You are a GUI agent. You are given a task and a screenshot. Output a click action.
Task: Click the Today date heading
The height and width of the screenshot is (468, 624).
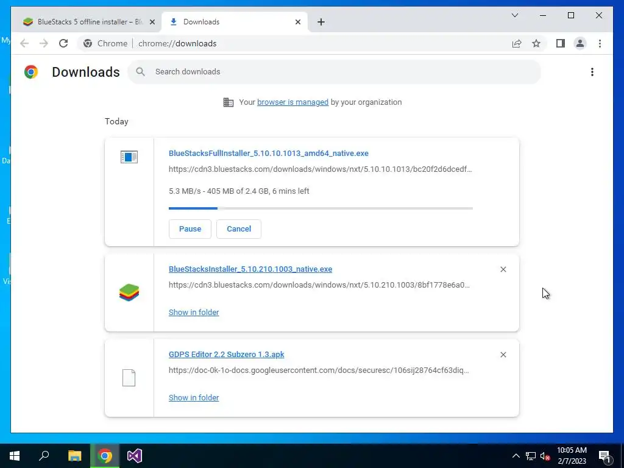point(116,121)
